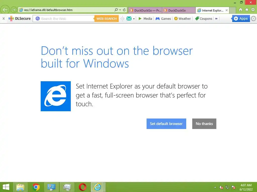Viewport: 257px width, 192px height.
Task: Click the muted volume tray icon
Action: [221, 187]
